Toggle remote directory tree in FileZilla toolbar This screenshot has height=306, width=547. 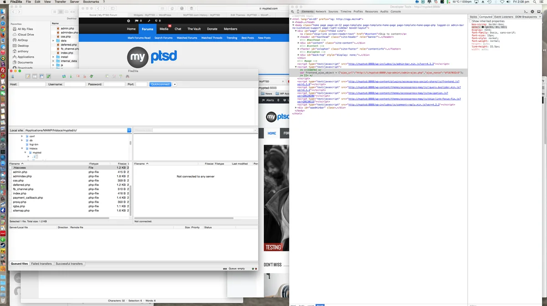[x=41, y=76]
